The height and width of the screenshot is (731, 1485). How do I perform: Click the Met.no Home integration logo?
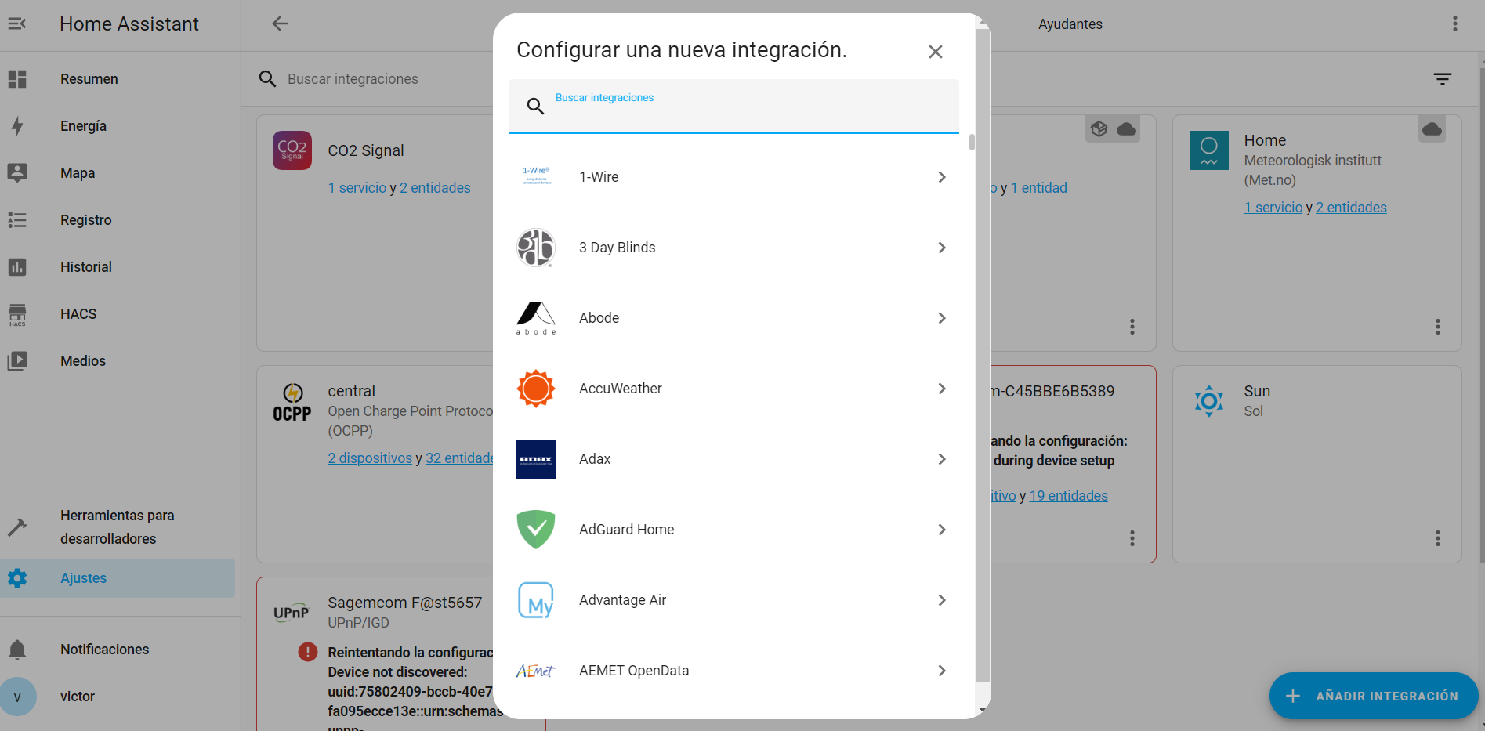1209,150
